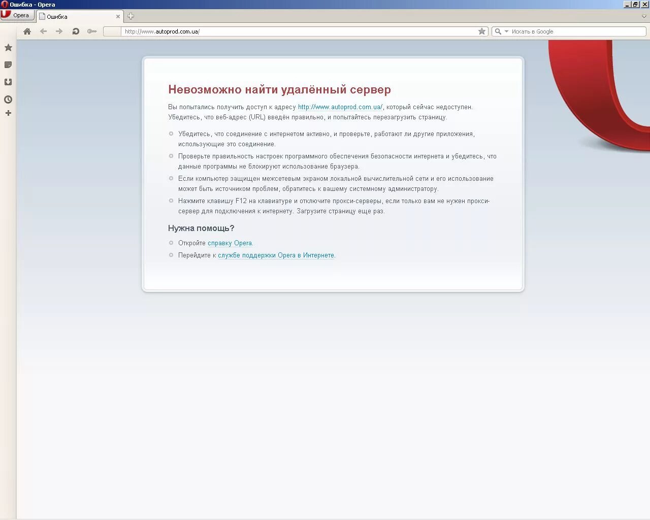Screen dimensions: 650x520
Task: Follow the http://www.autoprod.com.ua/ link
Action: pos(340,107)
